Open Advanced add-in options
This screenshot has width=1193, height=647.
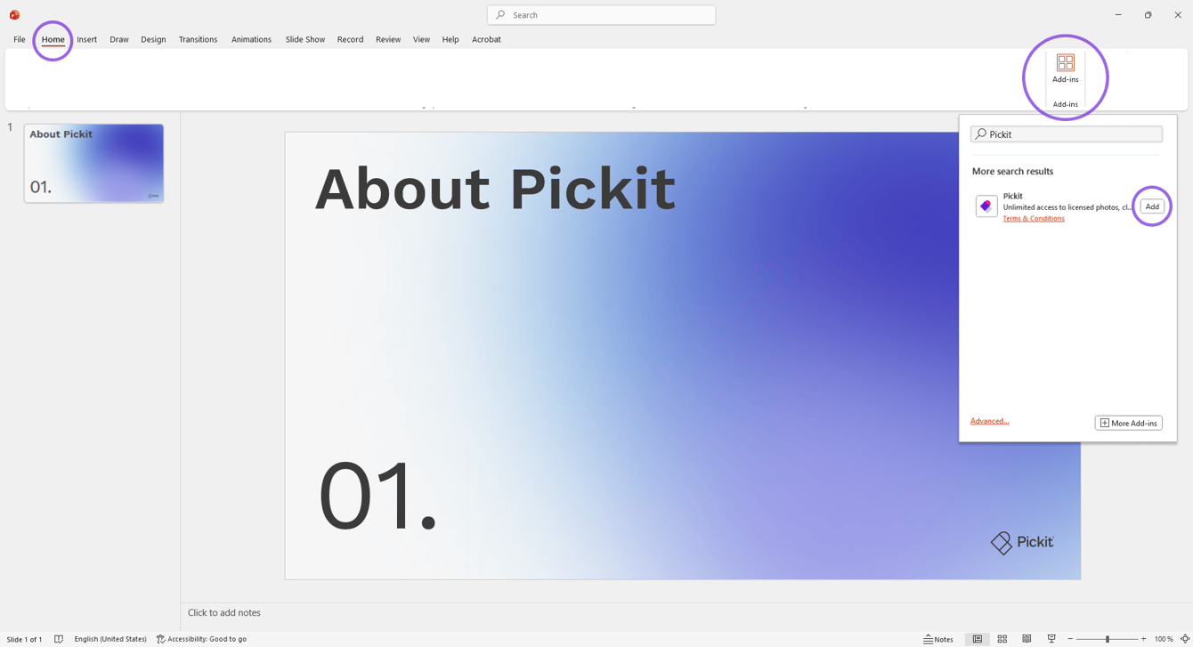989,421
